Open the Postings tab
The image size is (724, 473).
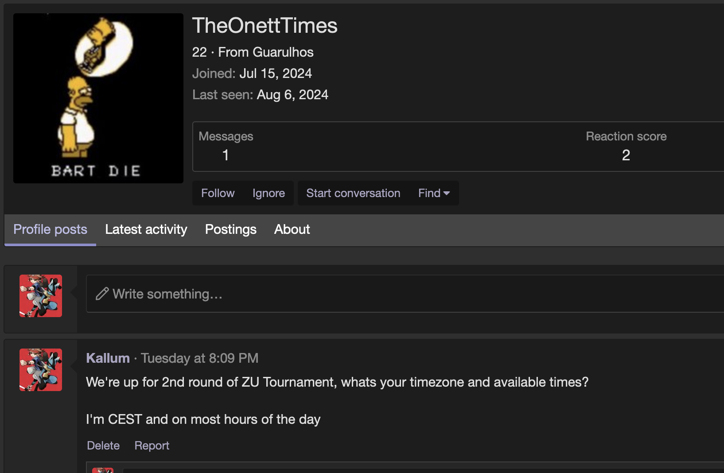pos(231,229)
